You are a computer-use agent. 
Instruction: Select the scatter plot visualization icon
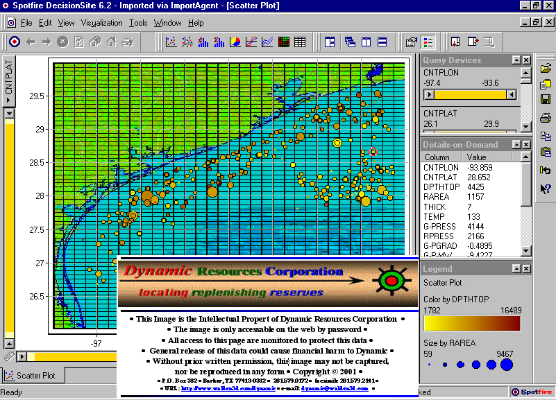click(170, 42)
